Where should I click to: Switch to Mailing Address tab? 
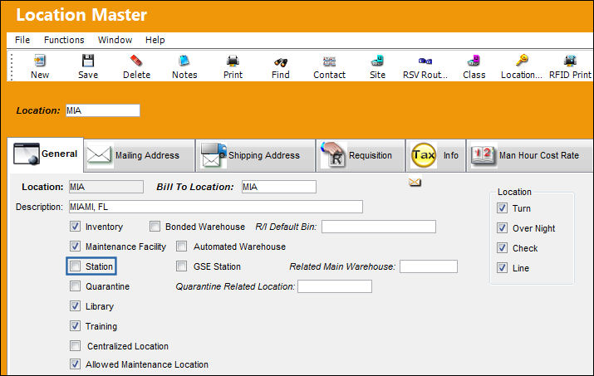click(140, 155)
